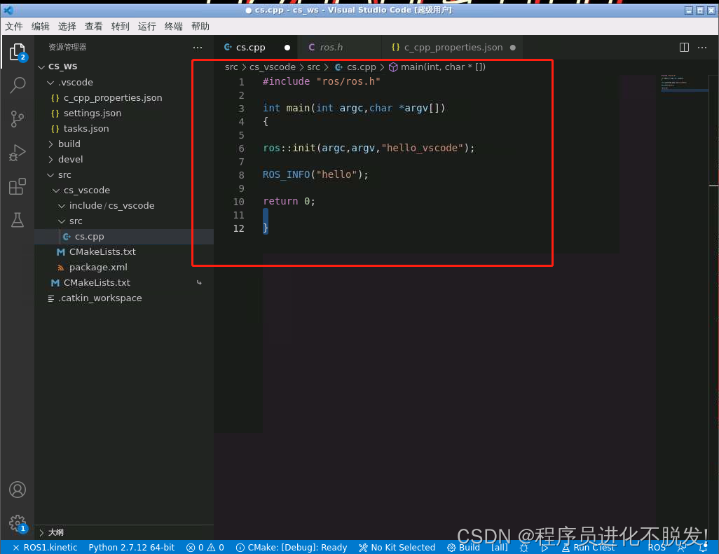
Task: Open the 选择 menu
Action: pos(67,27)
